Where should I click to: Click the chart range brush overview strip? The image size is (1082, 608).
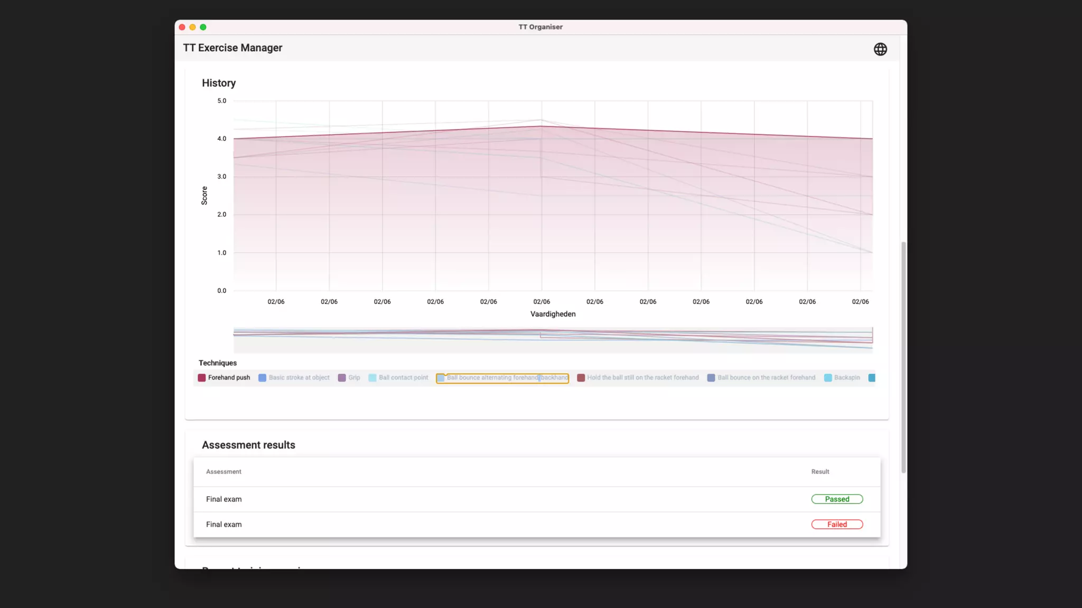point(553,340)
